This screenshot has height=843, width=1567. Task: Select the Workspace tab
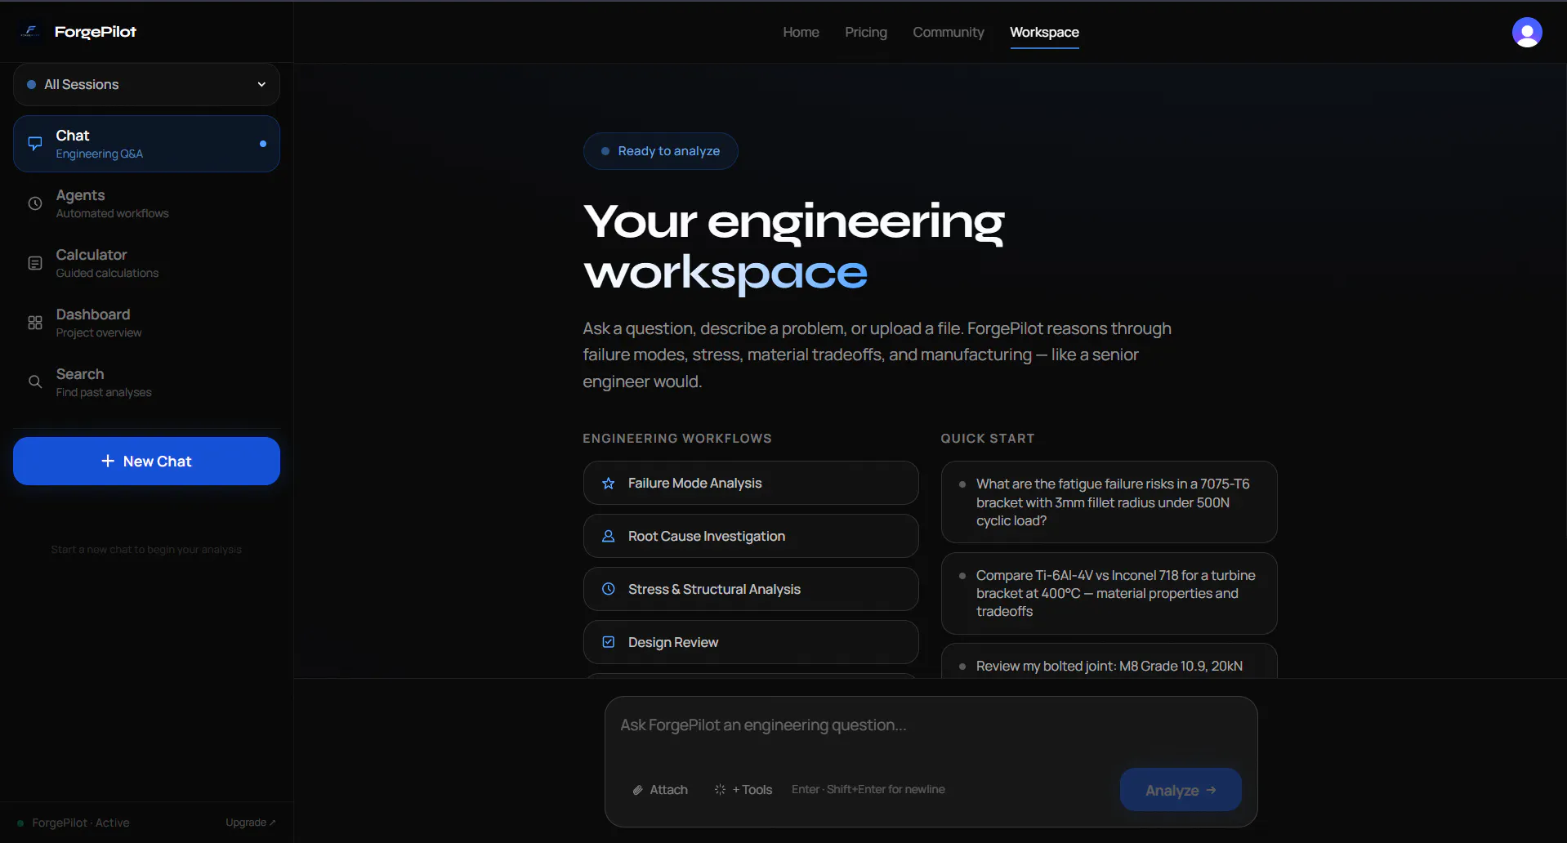(1044, 32)
